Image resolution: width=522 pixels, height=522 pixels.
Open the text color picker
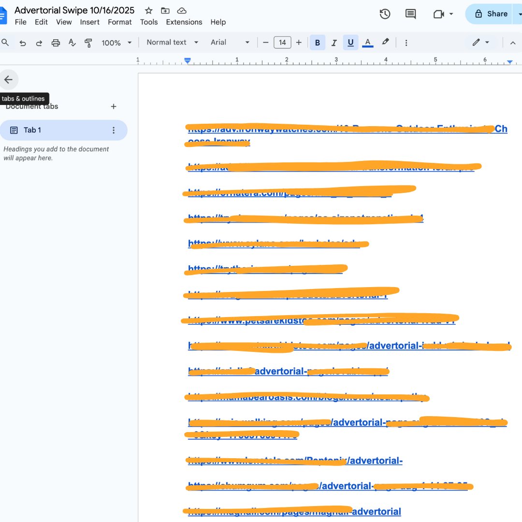[x=367, y=43]
